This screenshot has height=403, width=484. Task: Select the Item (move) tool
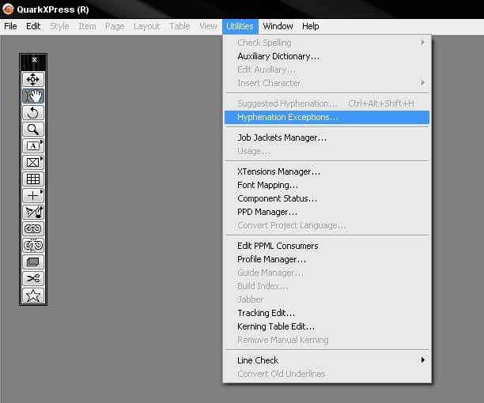click(x=33, y=79)
